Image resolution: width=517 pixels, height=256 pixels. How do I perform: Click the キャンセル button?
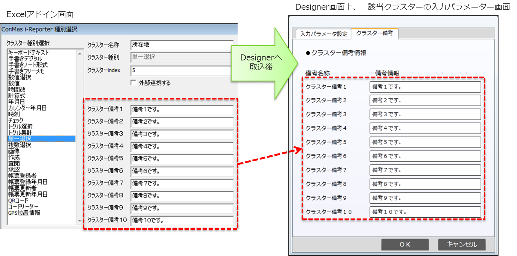(x=462, y=244)
